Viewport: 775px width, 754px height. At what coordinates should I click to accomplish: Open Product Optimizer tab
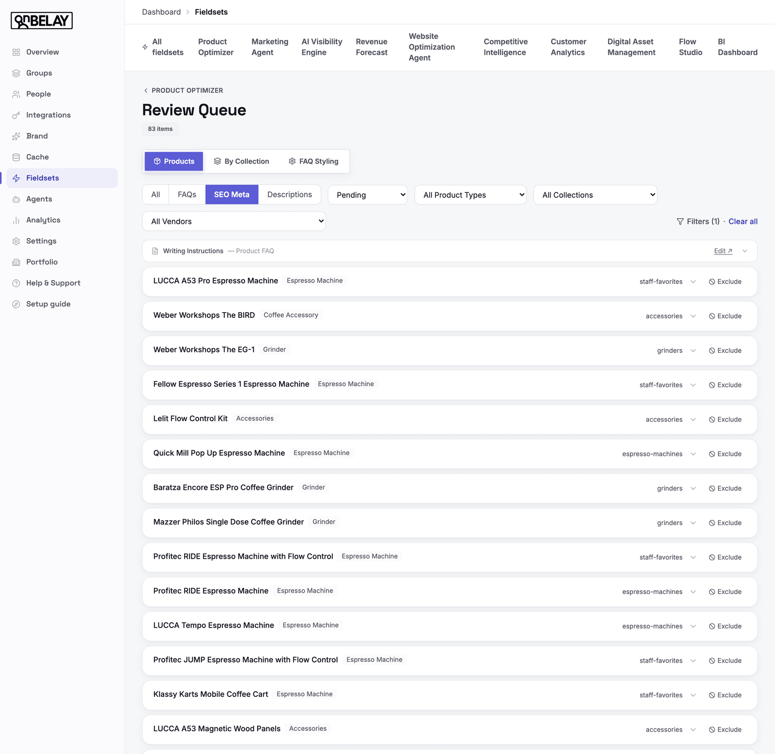pyautogui.click(x=216, y=47)
